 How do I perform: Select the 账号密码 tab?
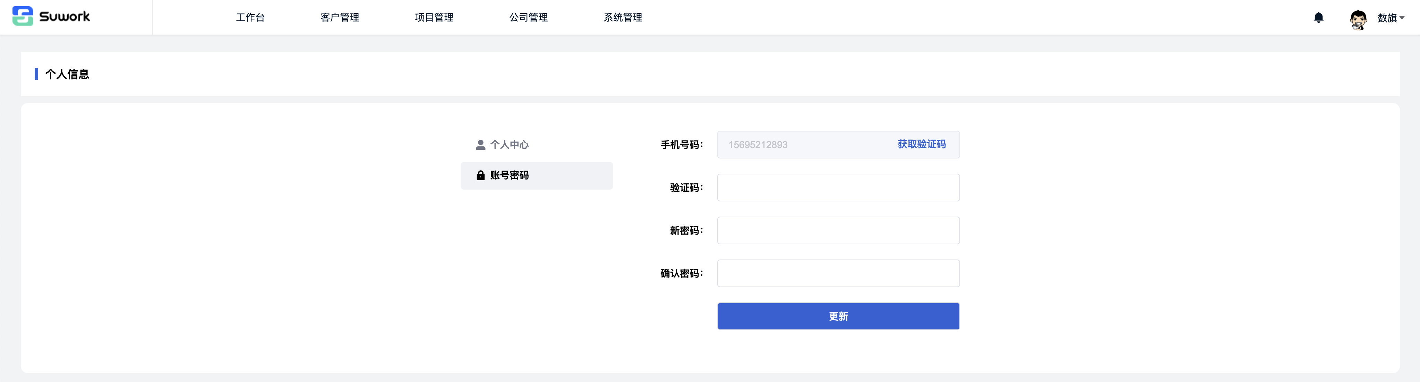tap(536, 175)
